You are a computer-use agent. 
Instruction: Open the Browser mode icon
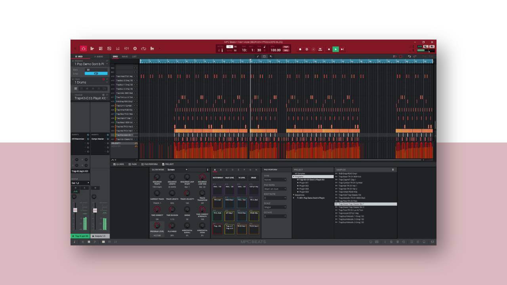coord(152,49)
